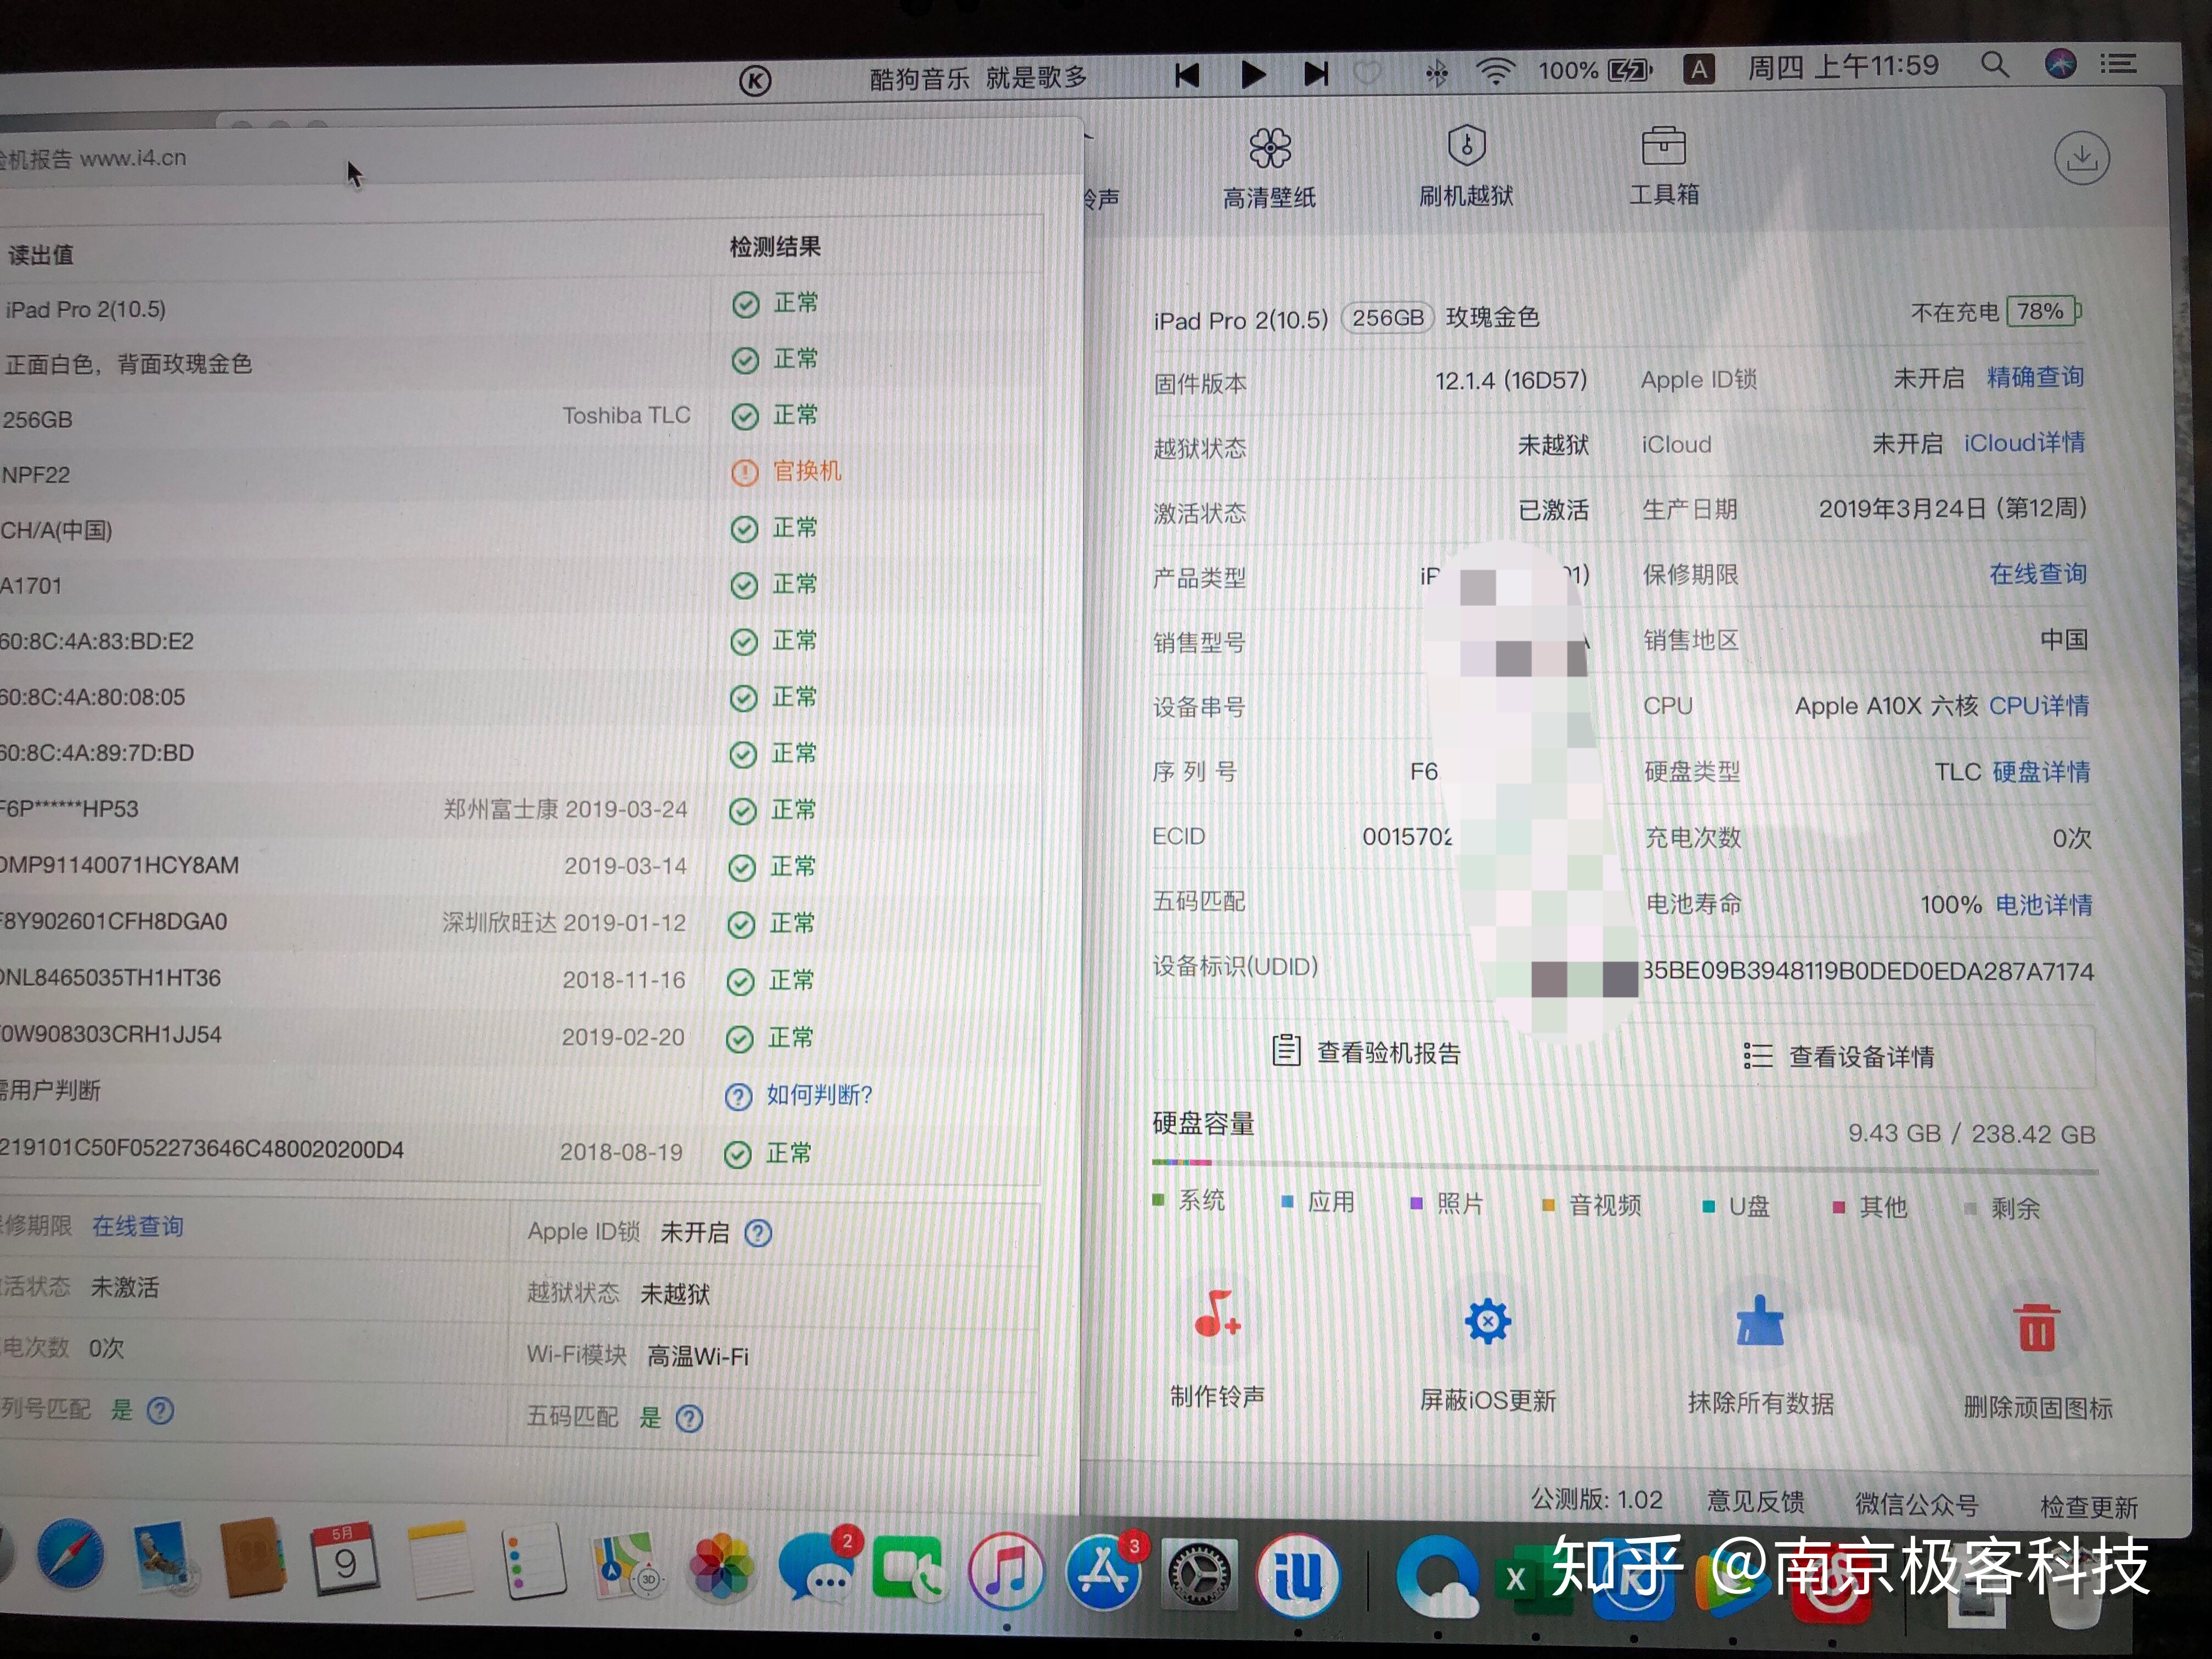Click 意见反馈 in the footer
The width and height of the screenshot is (2212, 1659).
[x=1755, y=1501]
